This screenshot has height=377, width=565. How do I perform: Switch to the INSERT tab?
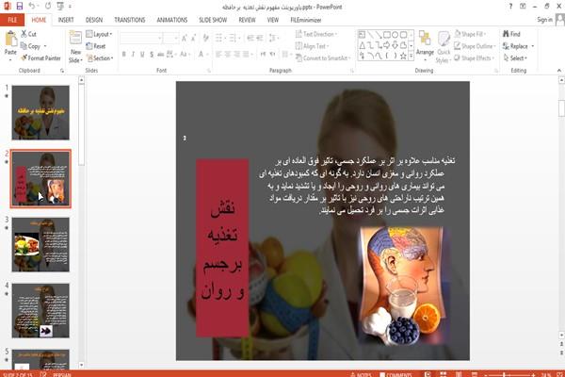click(66, 20)
